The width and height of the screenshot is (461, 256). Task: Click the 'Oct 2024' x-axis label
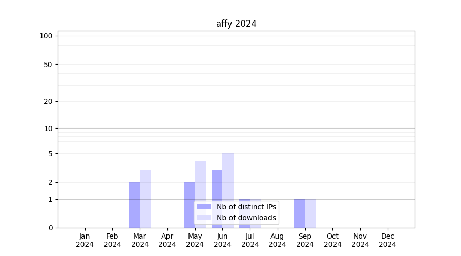coord(332,240)
